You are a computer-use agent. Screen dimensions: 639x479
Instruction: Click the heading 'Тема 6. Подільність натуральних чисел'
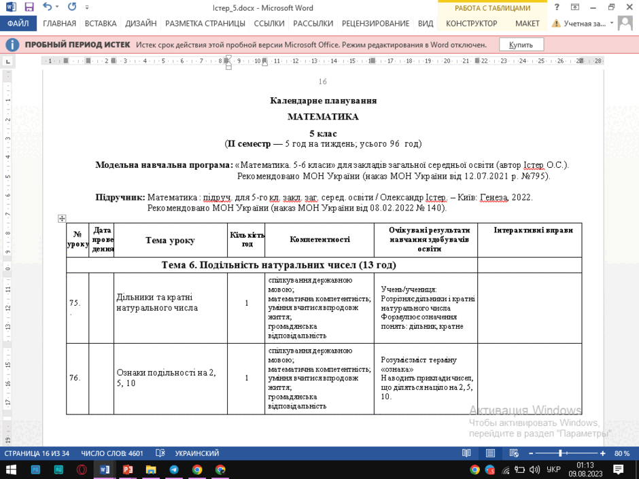279,265
